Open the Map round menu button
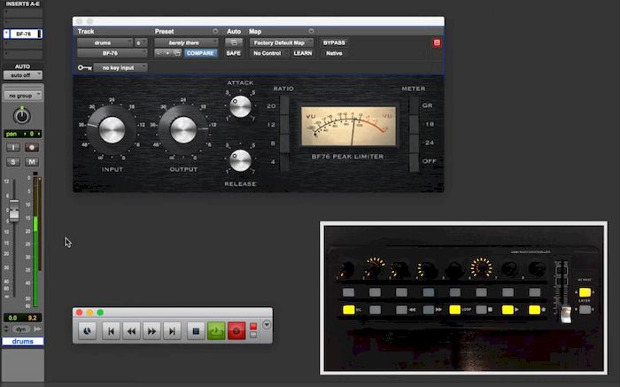Viewport: 620px width, 387px height. 311,31
